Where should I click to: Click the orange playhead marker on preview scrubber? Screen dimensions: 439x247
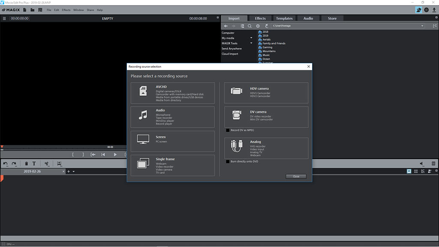point(2,147)
